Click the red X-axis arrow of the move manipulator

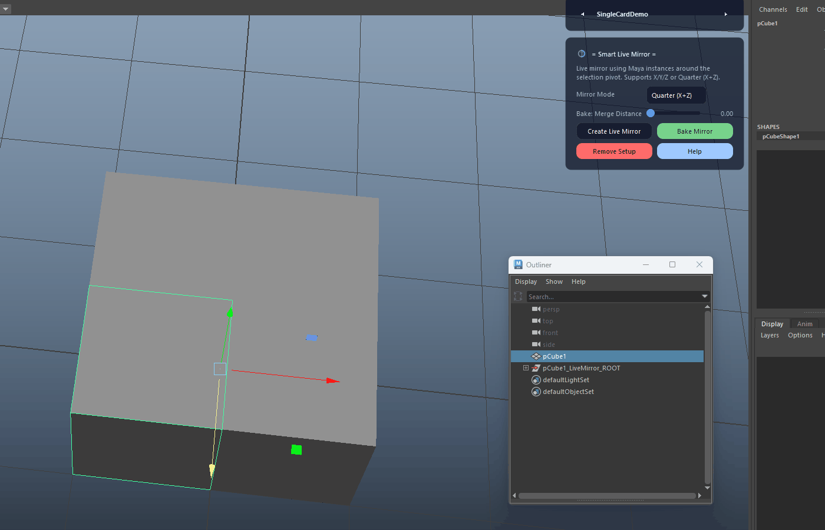click(x=333, y=381)
